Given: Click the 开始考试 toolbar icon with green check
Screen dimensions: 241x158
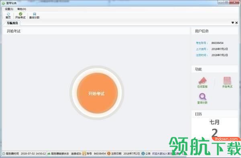Looking at the screenshot, I should point(20,16).
